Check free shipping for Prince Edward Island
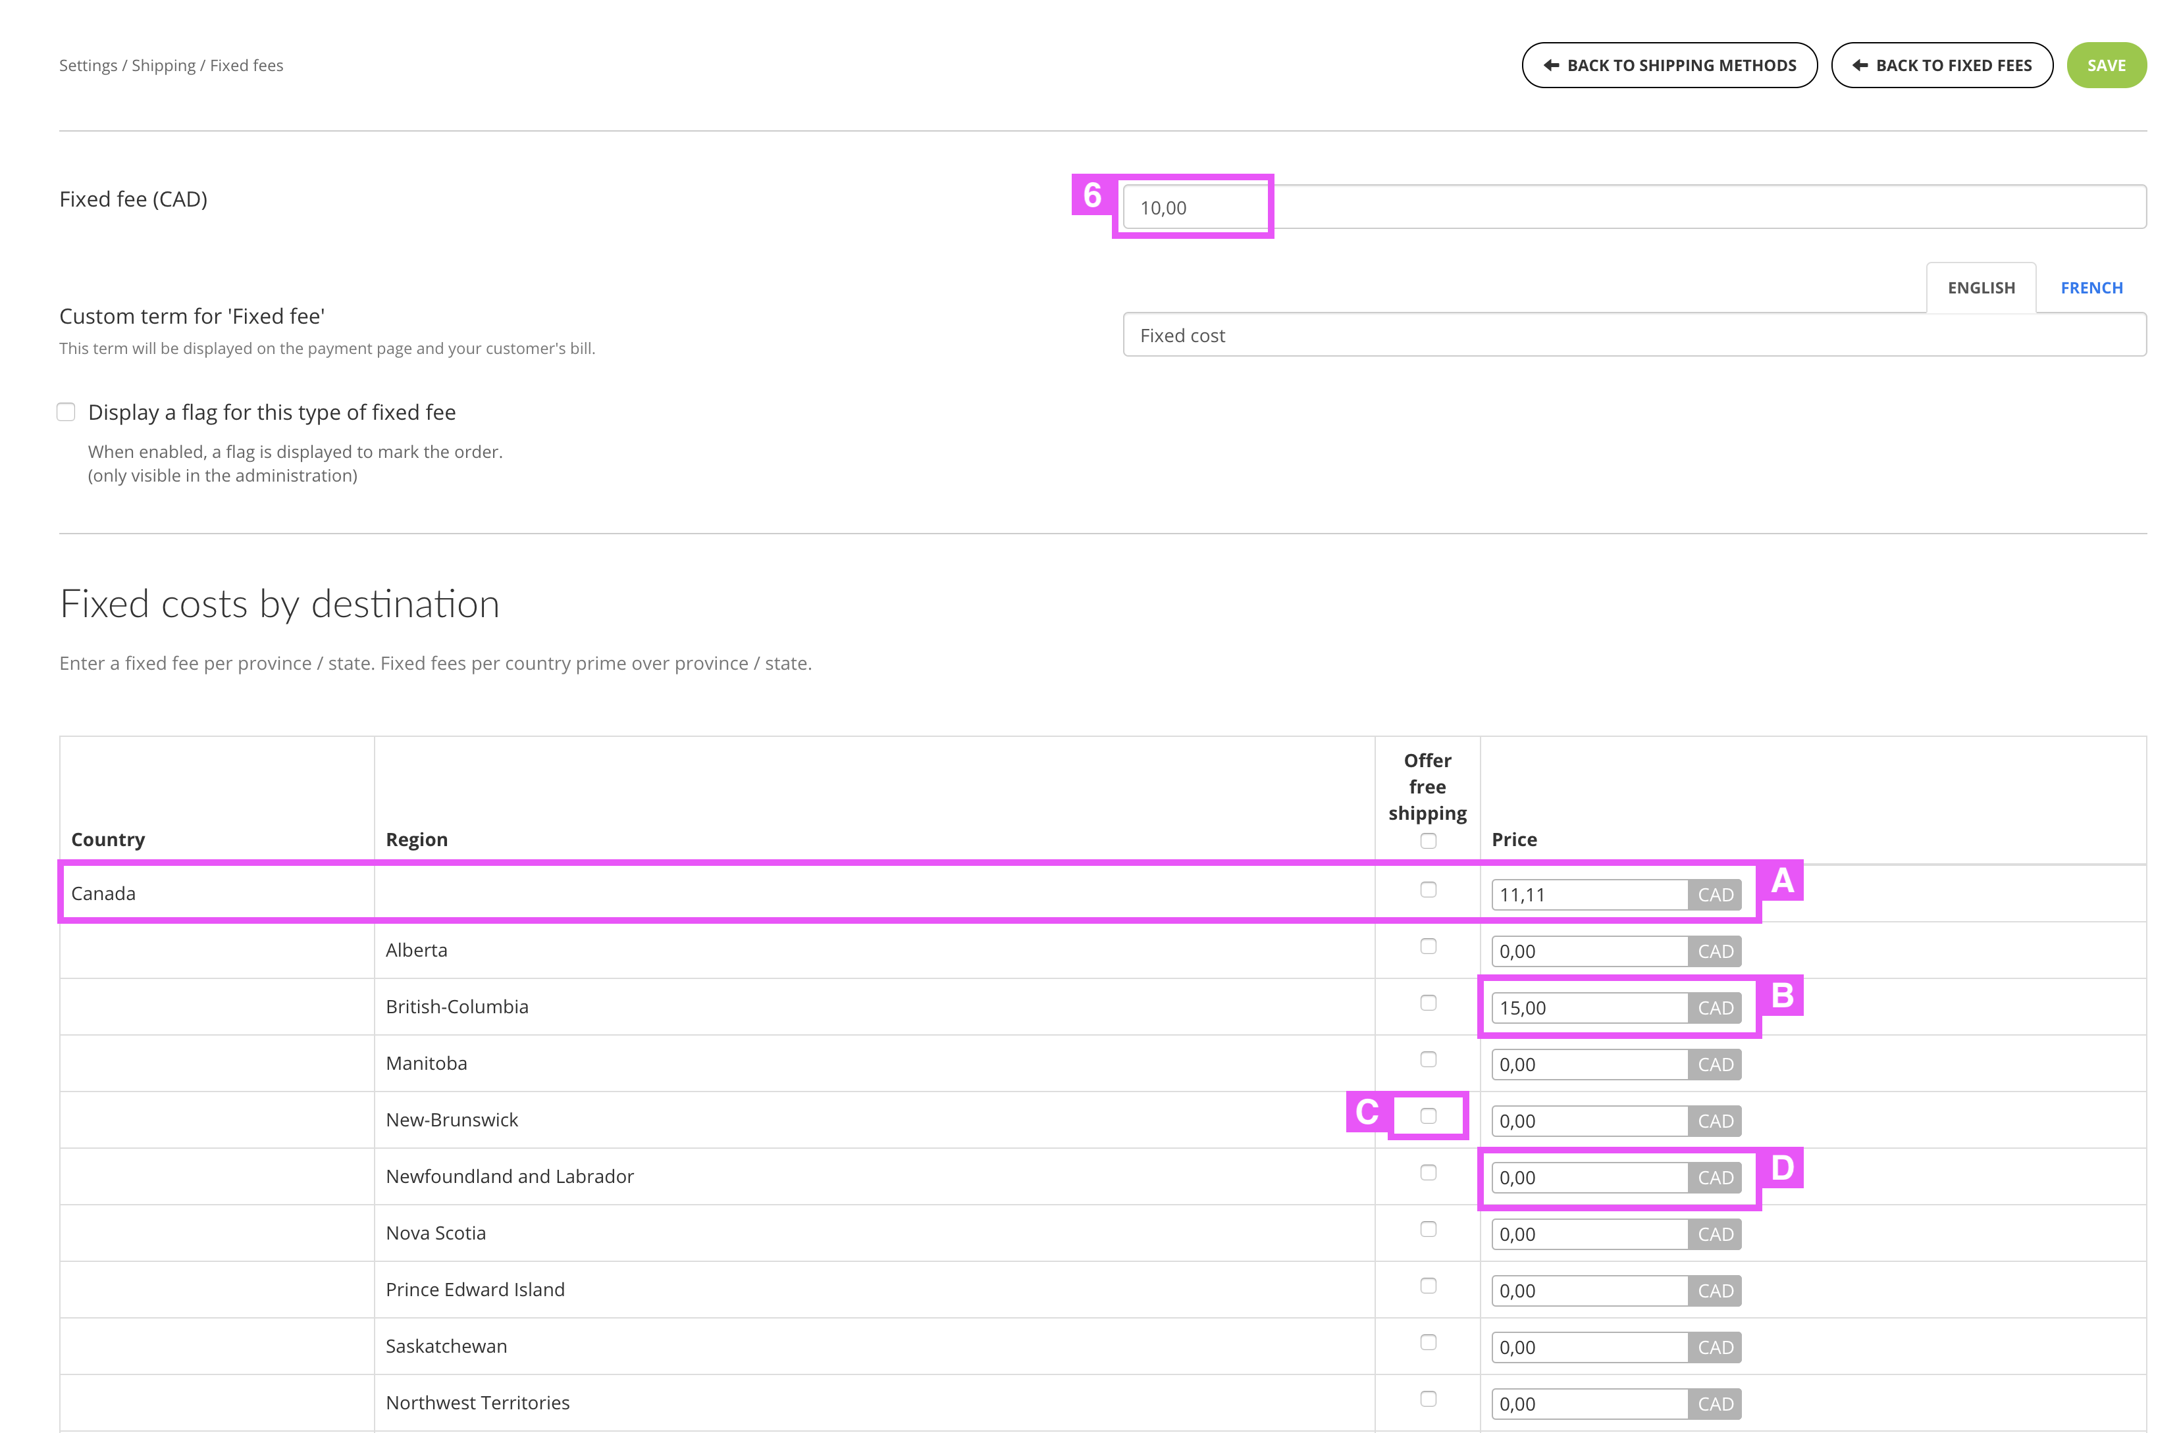This screenshot has height=1433, width=2179. click(x=1429, y=1286)
